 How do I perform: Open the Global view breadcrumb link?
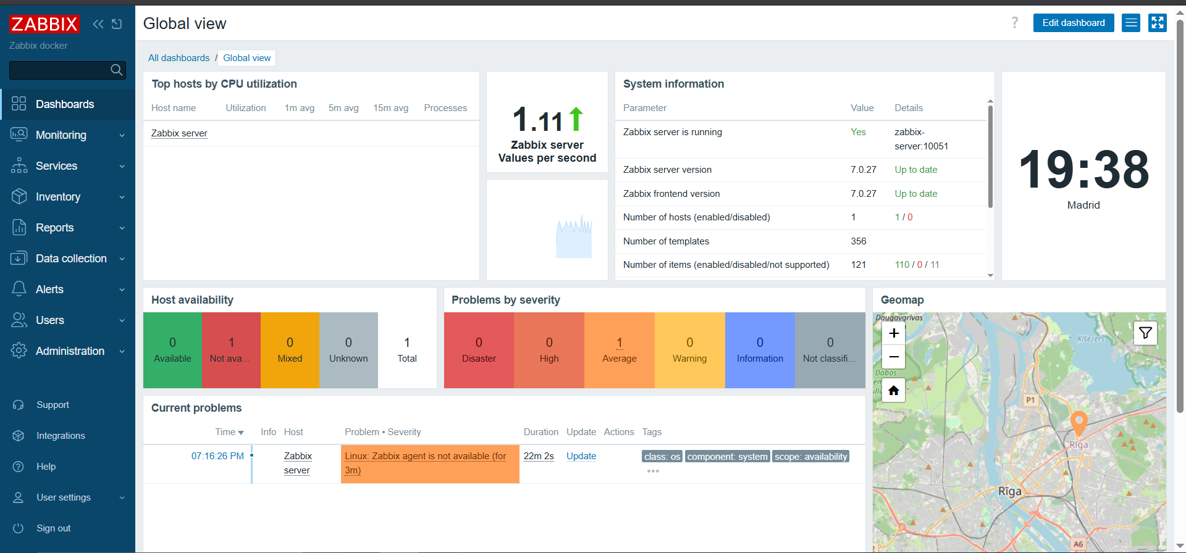(x=247, y=58)
